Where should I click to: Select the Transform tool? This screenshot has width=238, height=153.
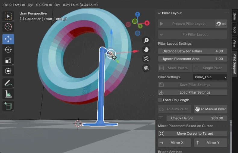(x=8, y=71)
